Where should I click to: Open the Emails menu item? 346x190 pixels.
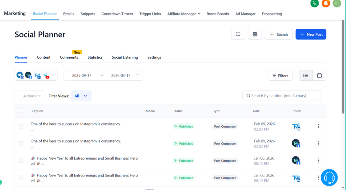pos(69,14)
